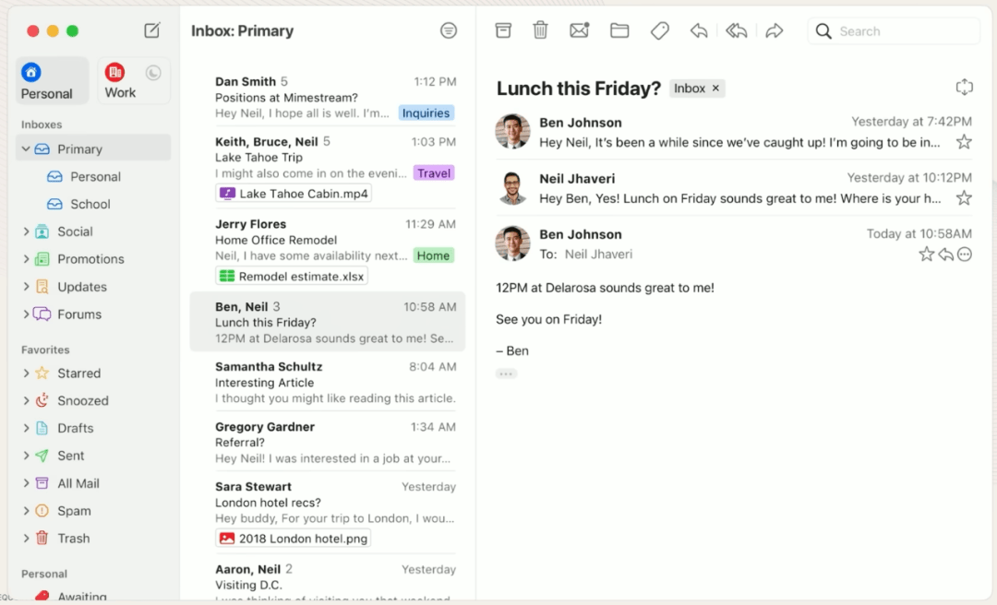Expand the Starred chevron
This screenshot has width=997, height=605.
click(26, 373)
